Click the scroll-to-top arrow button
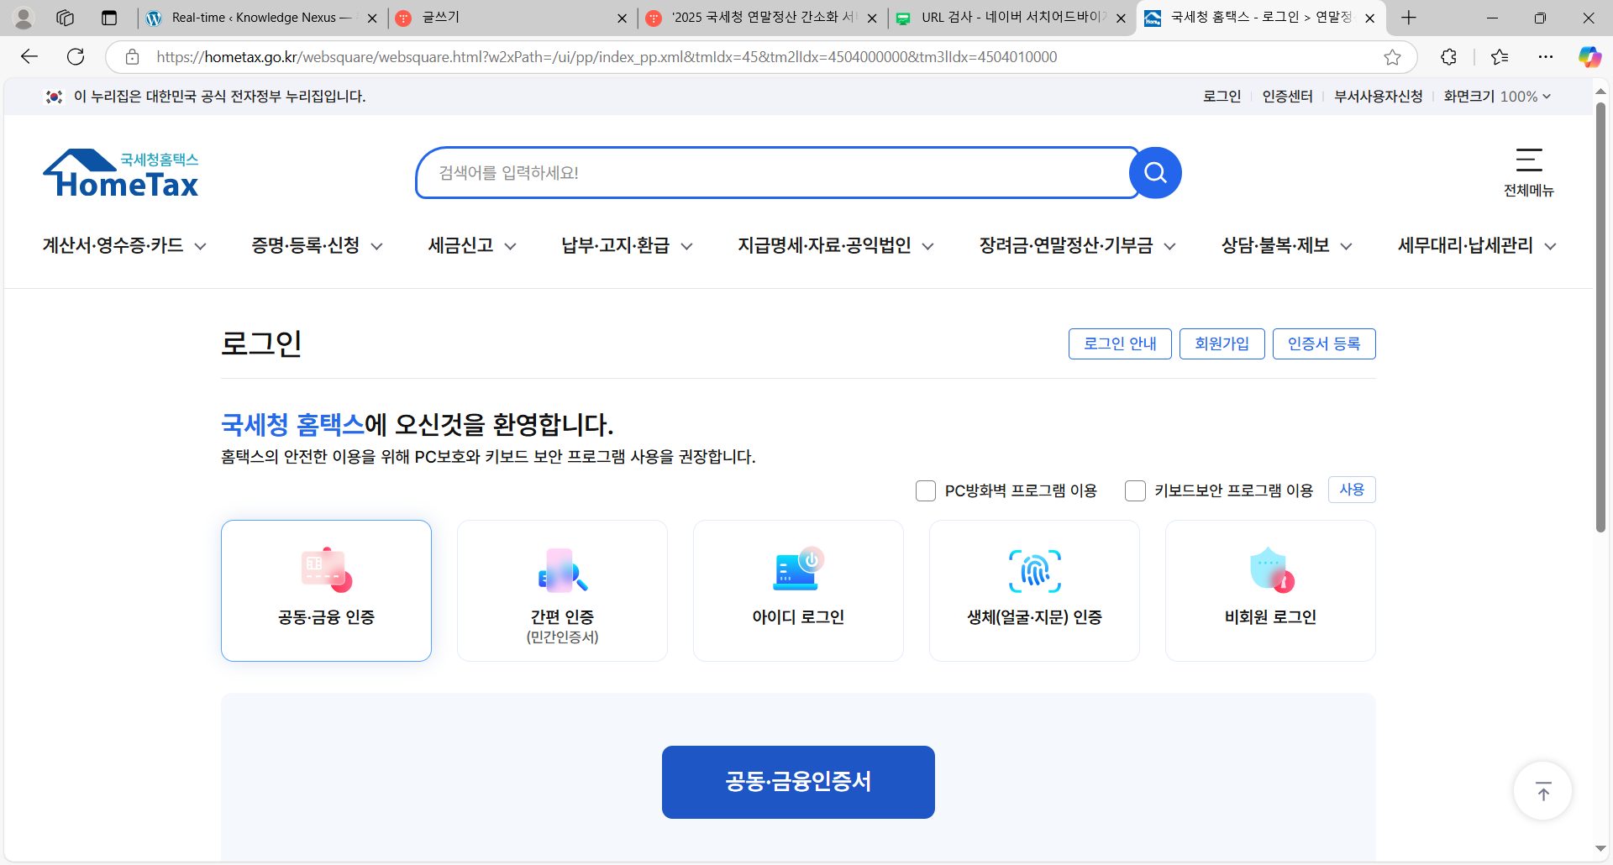Image resolution: width=1613 pixels, height=865 pixels. [x=1542, y=790]
